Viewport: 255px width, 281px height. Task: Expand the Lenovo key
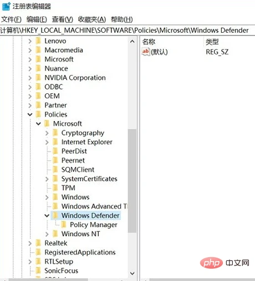coord(30,41)
